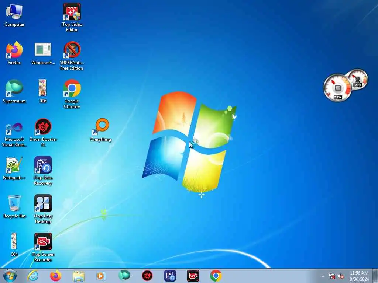Select the iTop Screen Recorder desktop shortcut
The height and width of the screenshot is (283, 378).
(43, 247)
